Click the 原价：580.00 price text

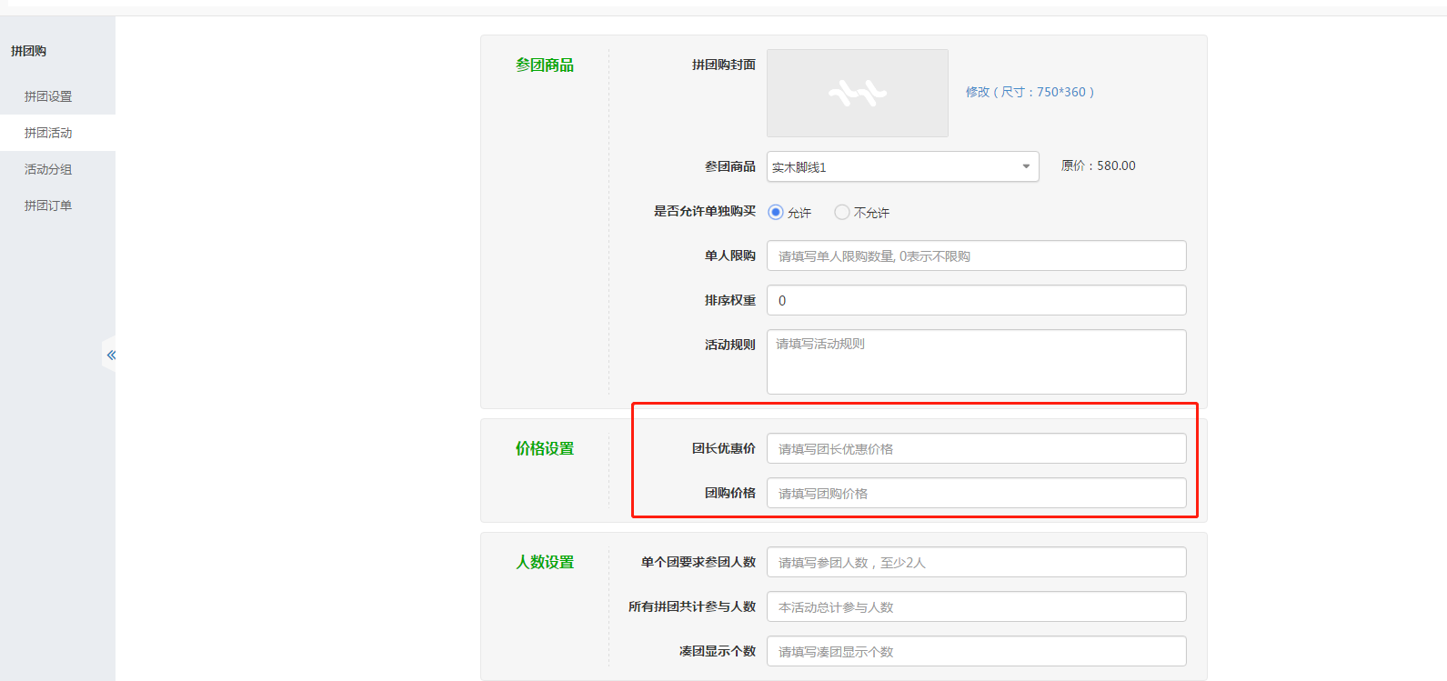click(1098, 165)
